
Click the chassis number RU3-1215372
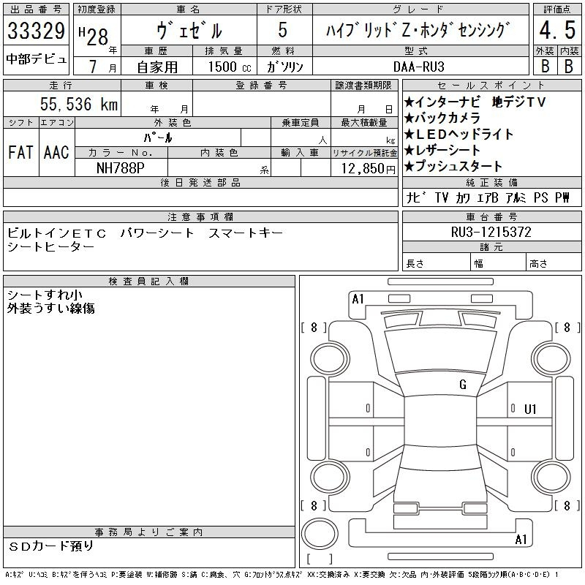pyautogui.click(x=491, y=232)
